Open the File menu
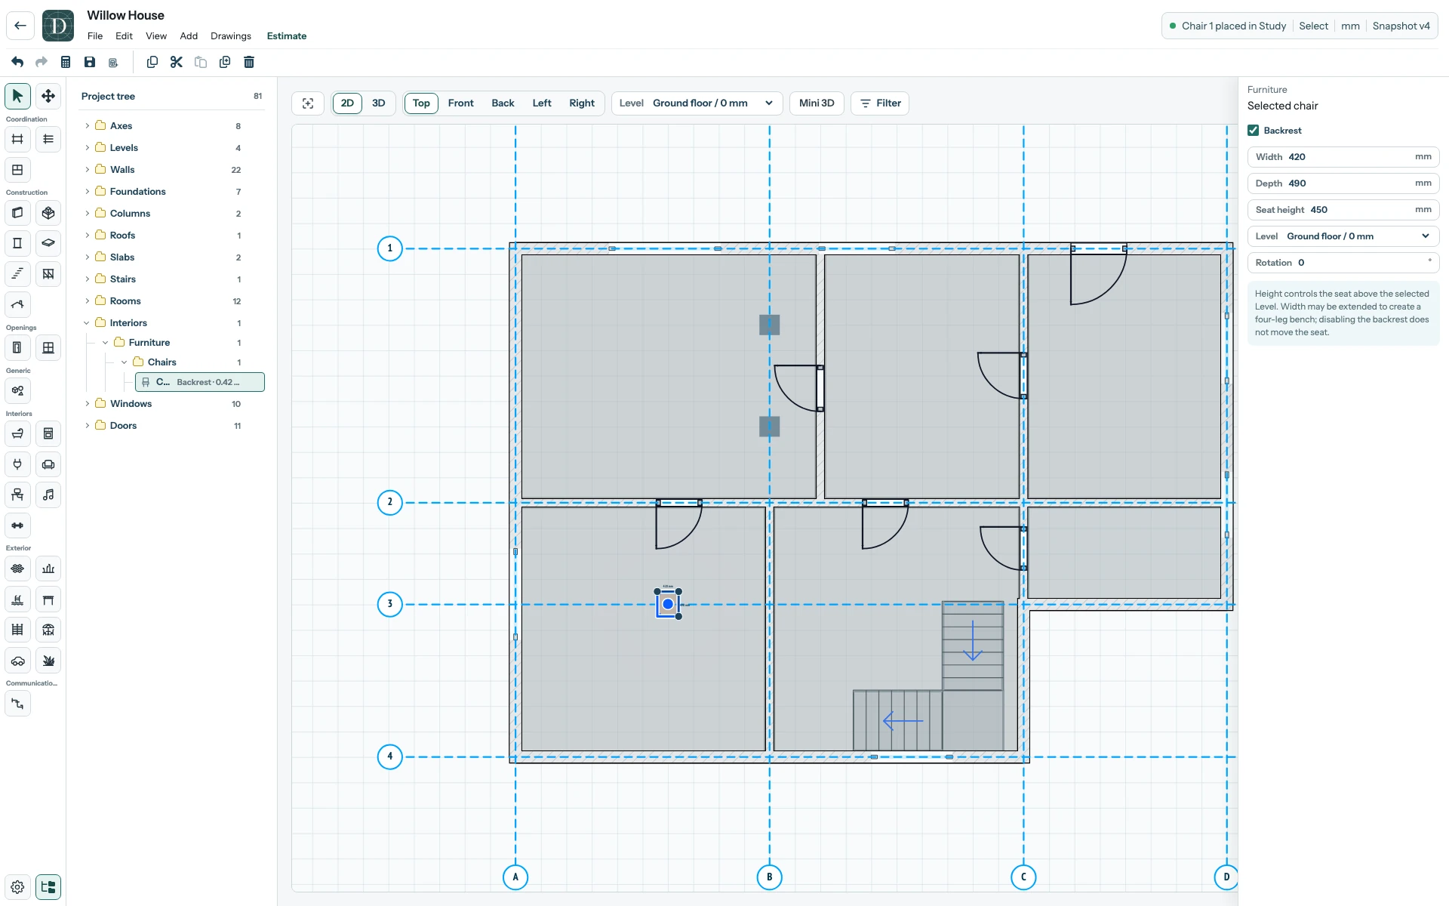Image resolution: width=1449 pixels, height=906 pixels. (x=95, y=36)
